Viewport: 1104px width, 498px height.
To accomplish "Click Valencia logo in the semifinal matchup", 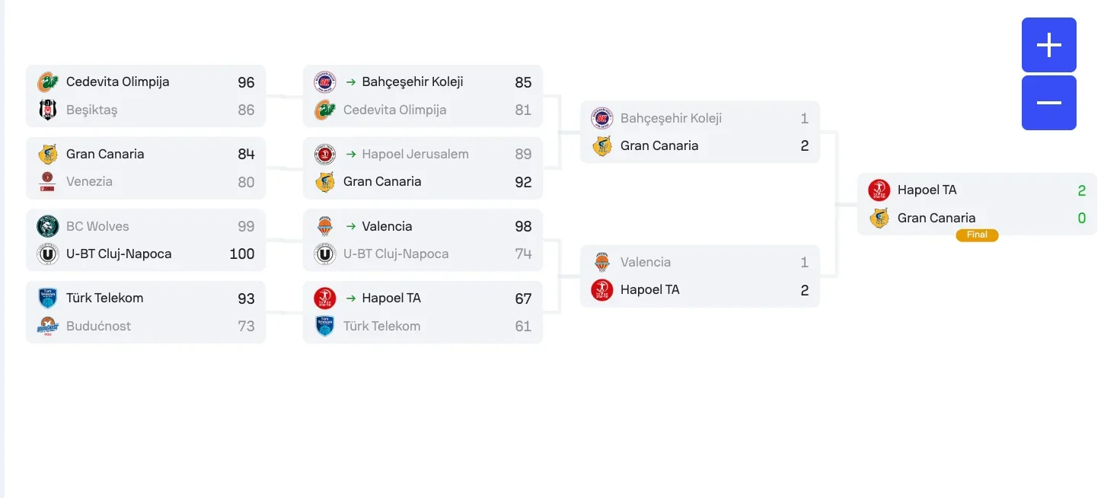I will click(x=602, y=262).
